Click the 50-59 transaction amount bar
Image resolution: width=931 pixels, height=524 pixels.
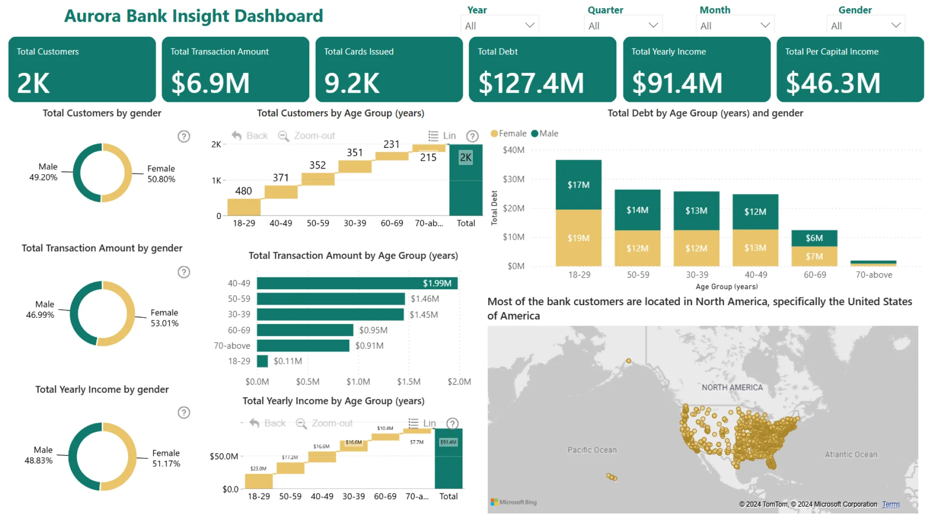pyautogui.click(x=331, y=299)
